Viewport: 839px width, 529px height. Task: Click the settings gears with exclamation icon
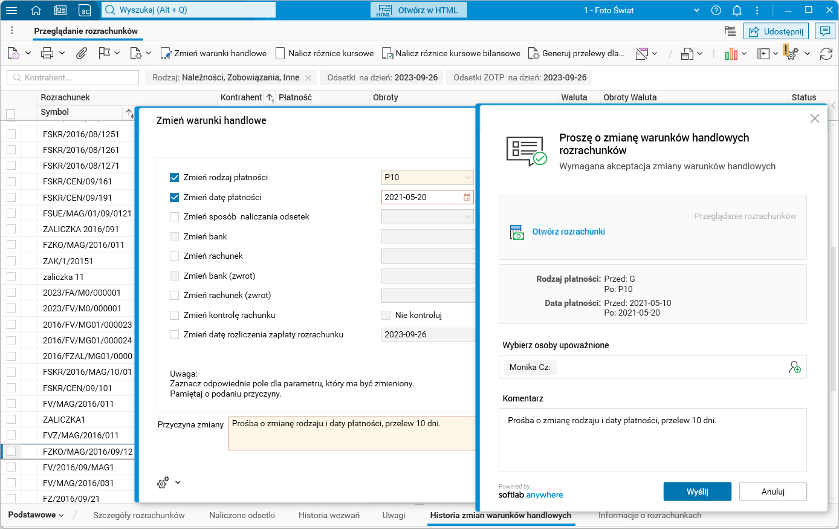pos(791,53)
